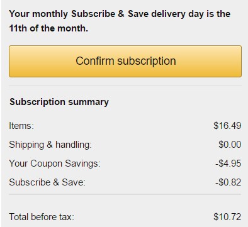Click the Subscription summary heading

pos(59,102)
